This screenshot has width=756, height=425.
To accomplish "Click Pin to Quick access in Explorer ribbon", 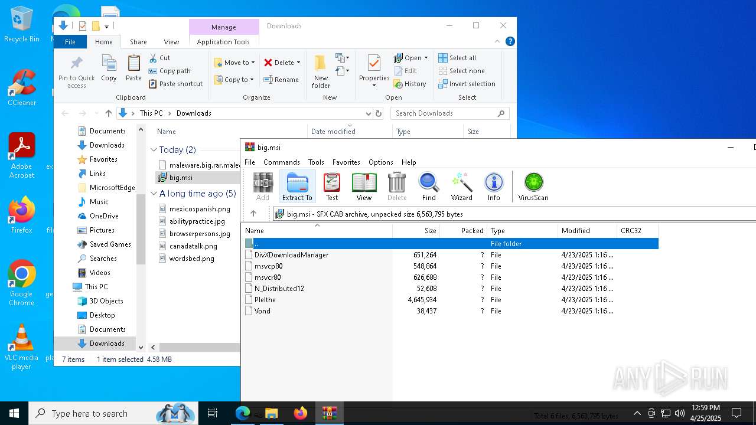I will [77, 72].
